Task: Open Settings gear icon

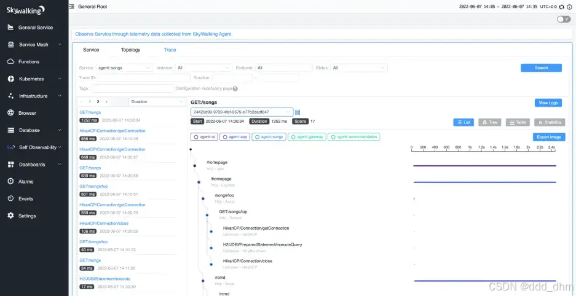Action: (x=11, y=216)
